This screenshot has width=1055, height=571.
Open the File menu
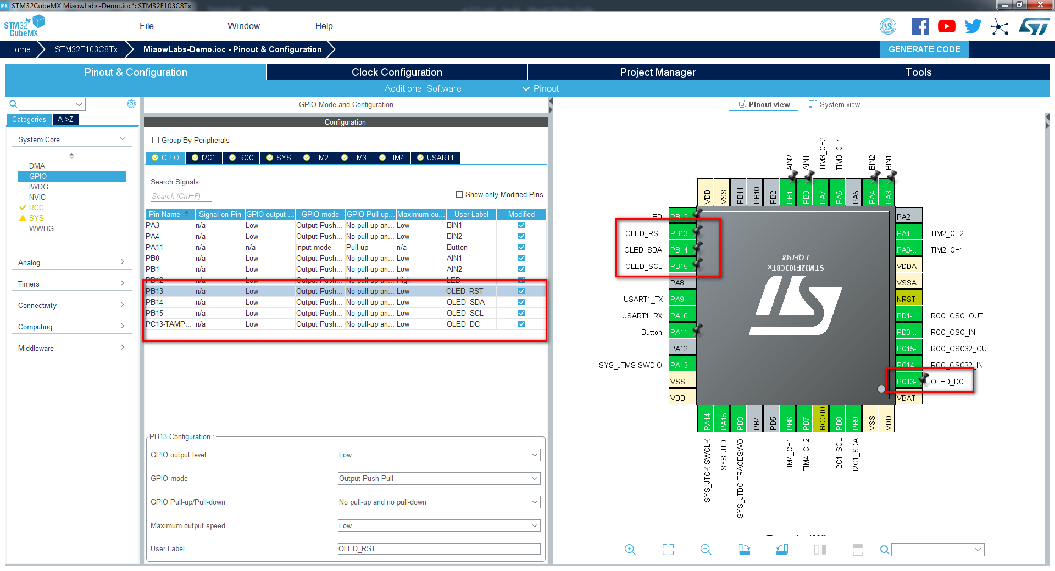coord(147,26)
